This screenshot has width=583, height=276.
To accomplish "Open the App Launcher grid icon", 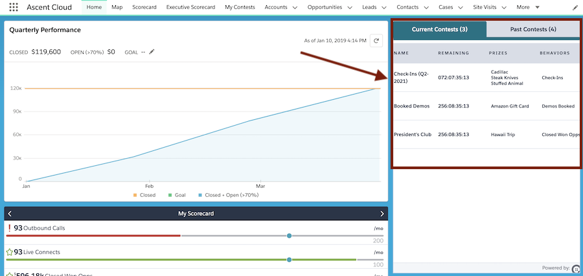I will click(13, 7).
